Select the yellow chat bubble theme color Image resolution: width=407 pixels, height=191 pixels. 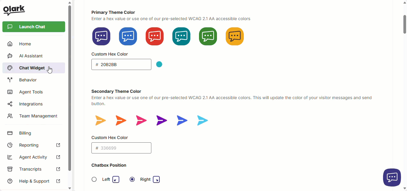tap(235, 36)
